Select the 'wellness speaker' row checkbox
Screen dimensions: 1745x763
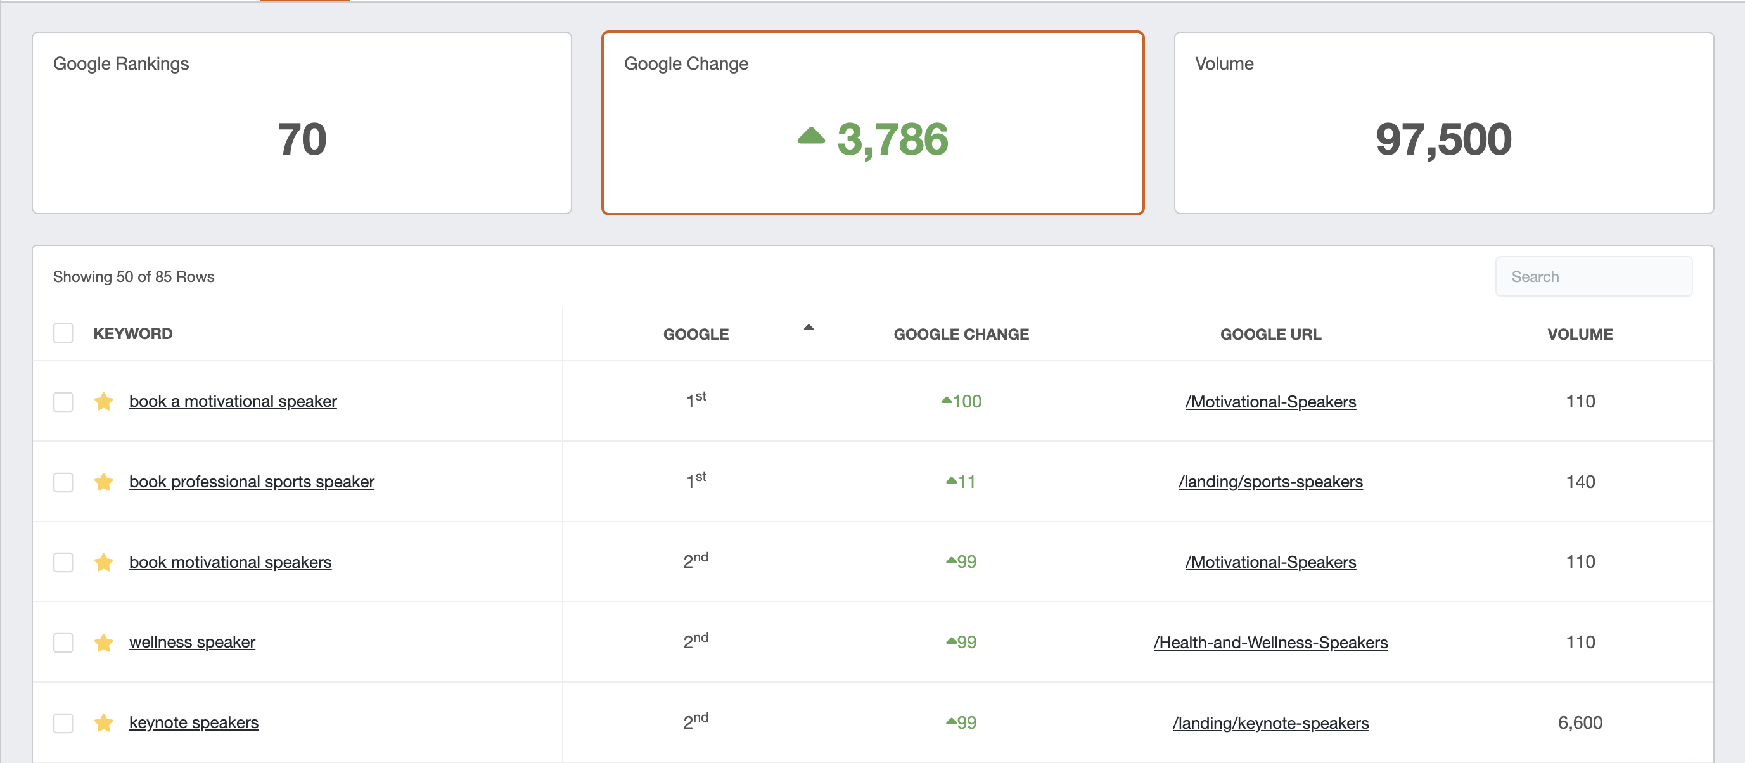pos(63,643)
